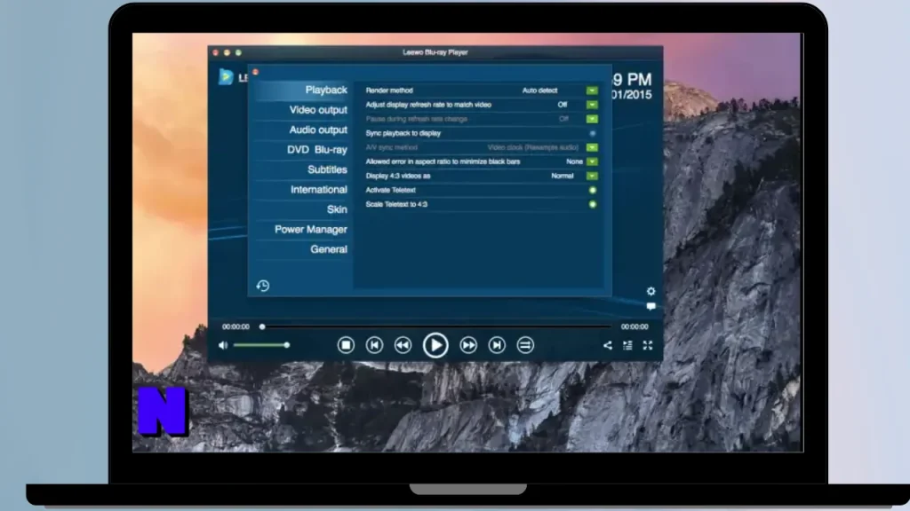Open the International settings
Image resolution: width=910 pixels, height=511 pixels.
(319, 190)
